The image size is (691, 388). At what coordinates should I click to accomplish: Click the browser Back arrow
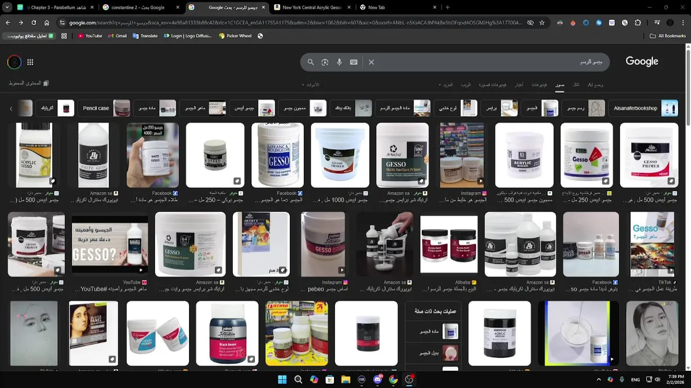[x=8, y=23]
